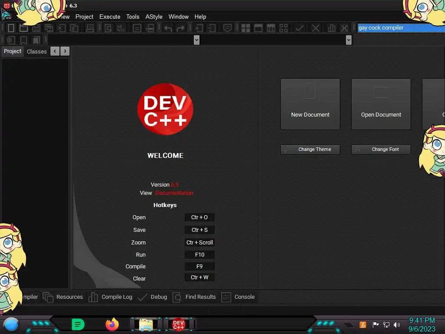Switch to the Classes sidebar tab
This screenshot has width=445, height=334.
pos(37,51)
